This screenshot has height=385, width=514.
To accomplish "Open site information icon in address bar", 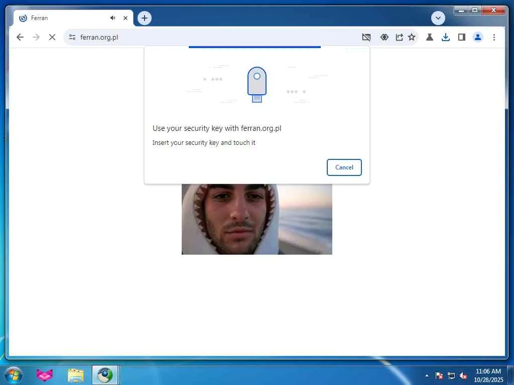I will [72, 37].
